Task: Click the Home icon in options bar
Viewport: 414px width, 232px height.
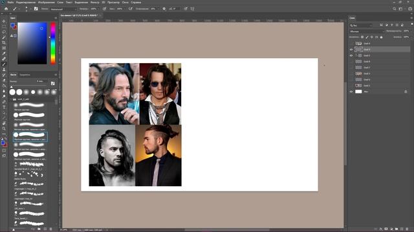Action: pyautogui.click(x=6, y=8)
